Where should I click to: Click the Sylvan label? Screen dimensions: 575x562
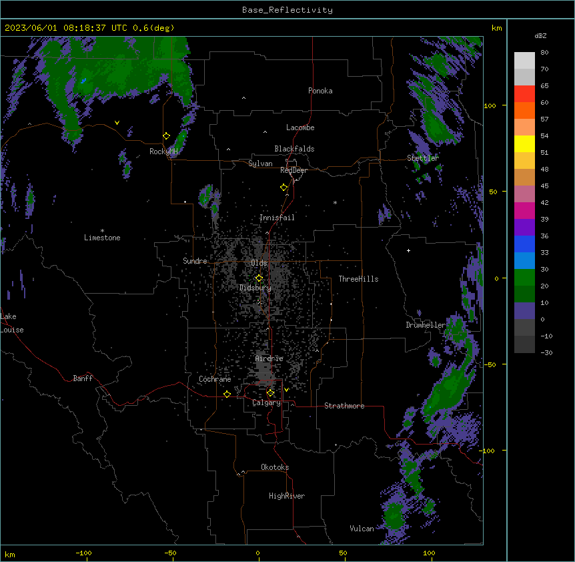(x=260, y=164)
